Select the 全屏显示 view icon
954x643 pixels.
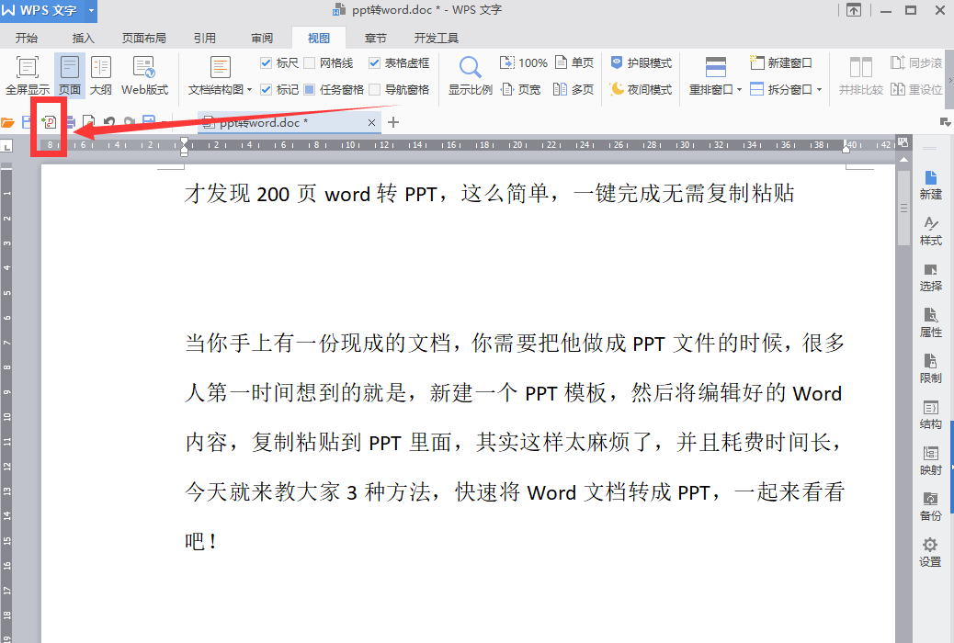point(27,73)
